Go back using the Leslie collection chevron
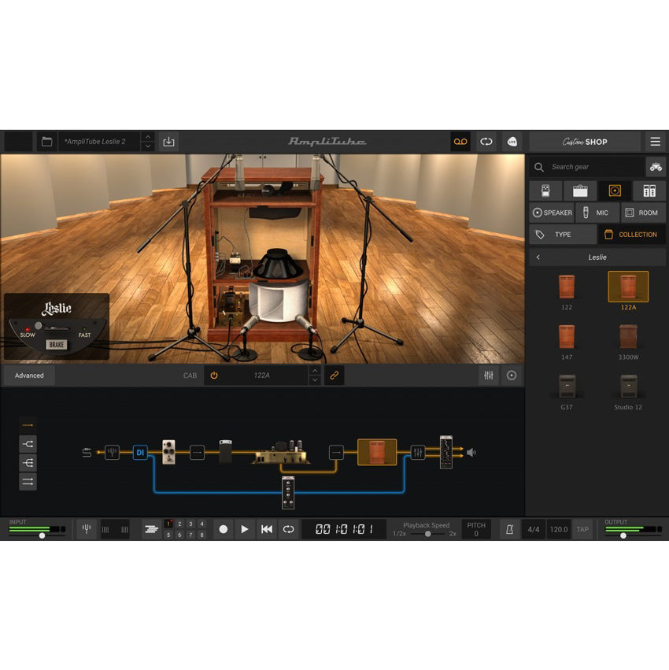The image size is (669, 670). (538, 257)
